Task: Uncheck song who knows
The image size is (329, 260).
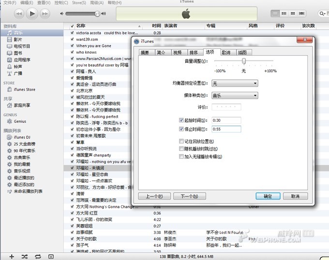Action: click(72, 52)
